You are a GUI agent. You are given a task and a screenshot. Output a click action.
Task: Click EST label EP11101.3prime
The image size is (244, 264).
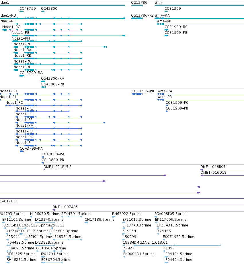coord(17,219)
